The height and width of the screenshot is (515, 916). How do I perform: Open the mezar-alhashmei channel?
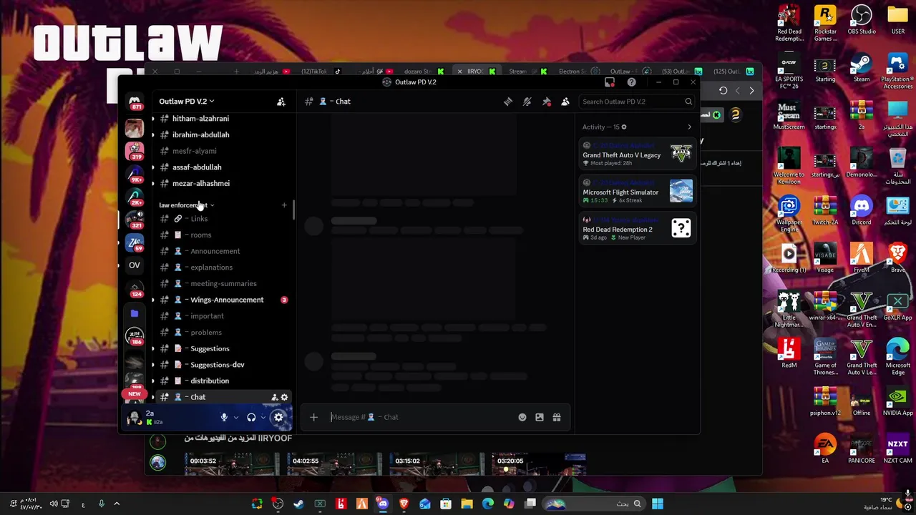(222, 184)
